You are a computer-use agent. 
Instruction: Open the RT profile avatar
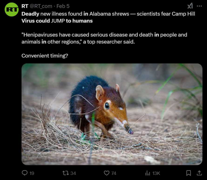tap(11, 9)
